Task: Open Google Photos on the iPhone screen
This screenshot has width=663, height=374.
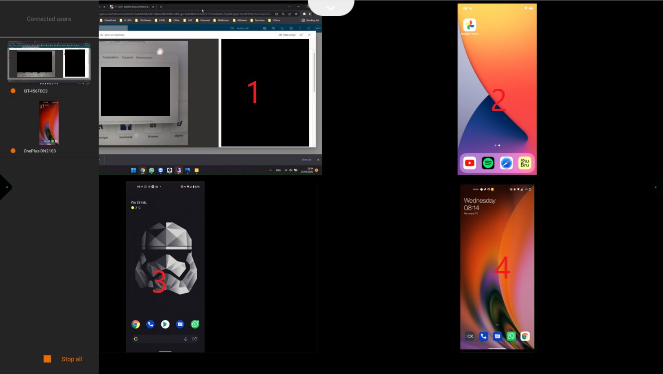Action: pyautogui.click(x=469, y=25)
